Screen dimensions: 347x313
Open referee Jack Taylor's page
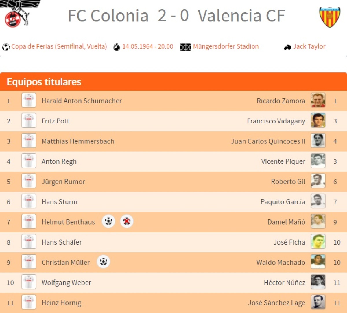point(309,46)
